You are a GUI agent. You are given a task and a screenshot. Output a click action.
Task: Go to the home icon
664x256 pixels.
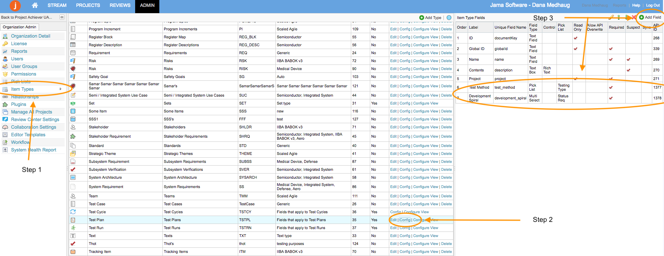tap(35, 5)
